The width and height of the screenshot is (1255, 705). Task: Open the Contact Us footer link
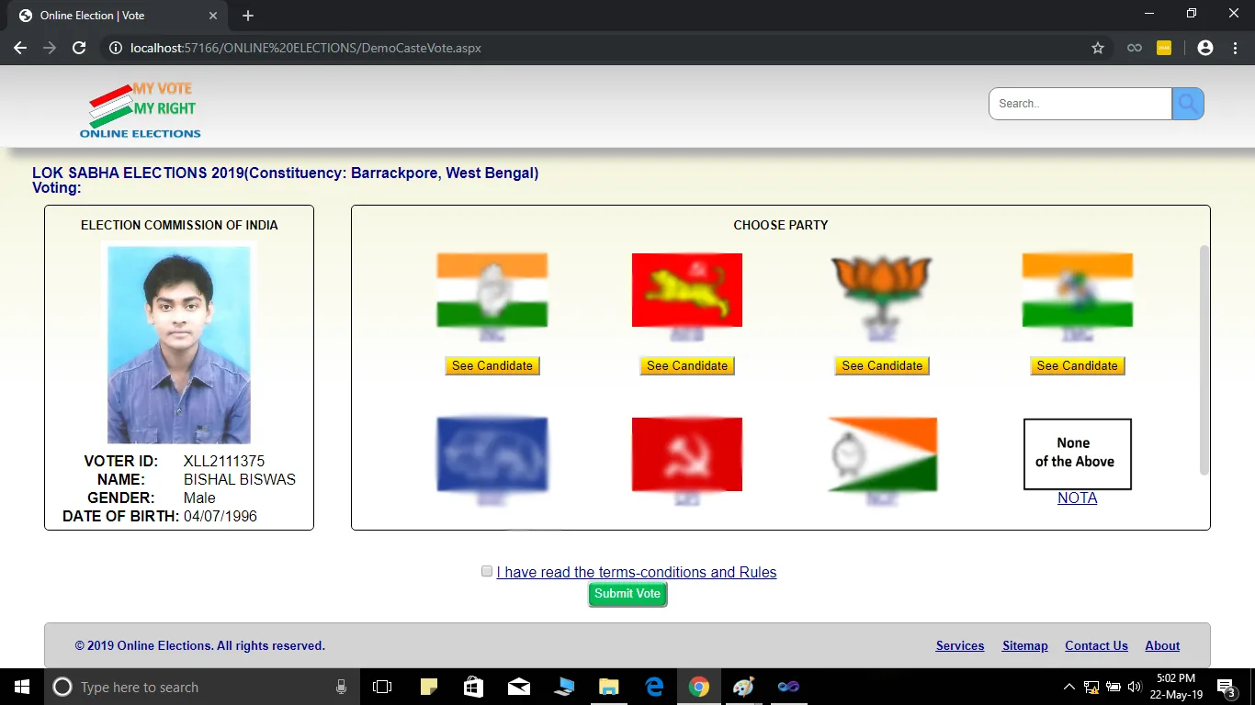tap(1096, 645)
